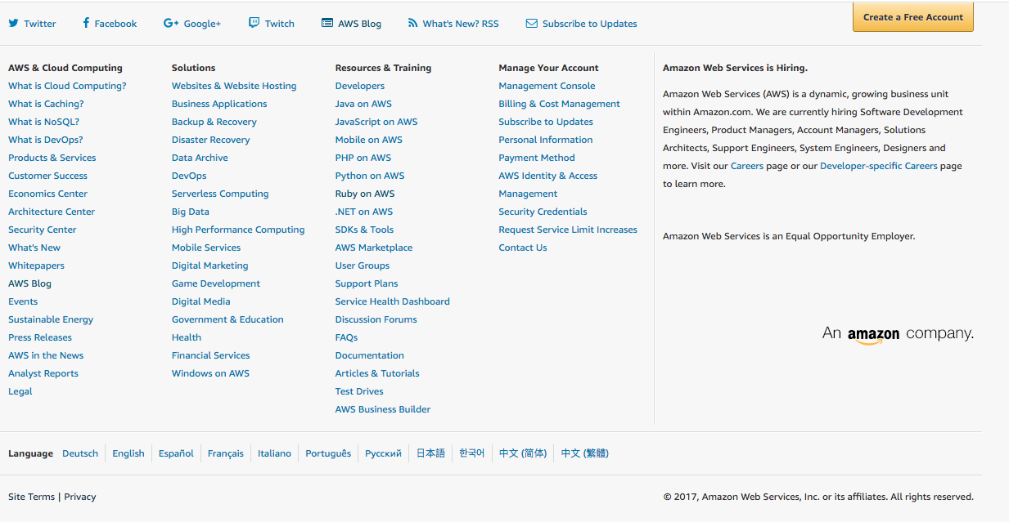Open What is Cloud Computing? link
1009x522 pixels.
pyautogui.click(x=67, y=86)
